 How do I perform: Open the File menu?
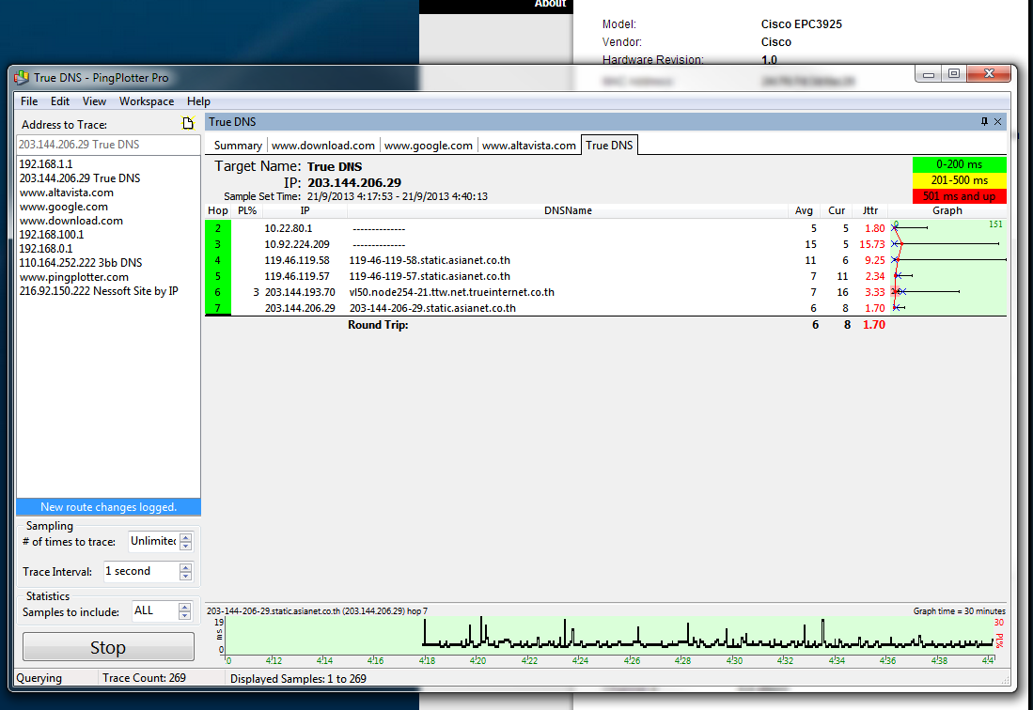click(x=29, y=101)
